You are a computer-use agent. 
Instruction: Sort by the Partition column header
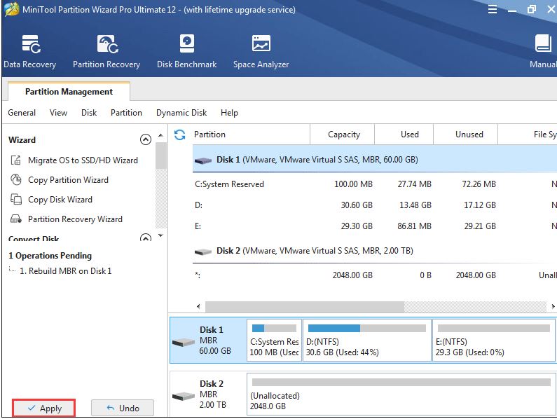(251, 135)
